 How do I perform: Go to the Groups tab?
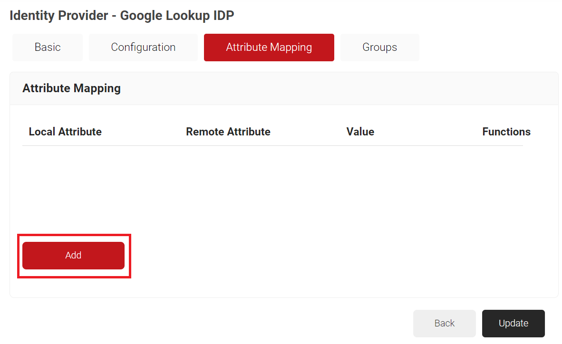pos(379,48)
